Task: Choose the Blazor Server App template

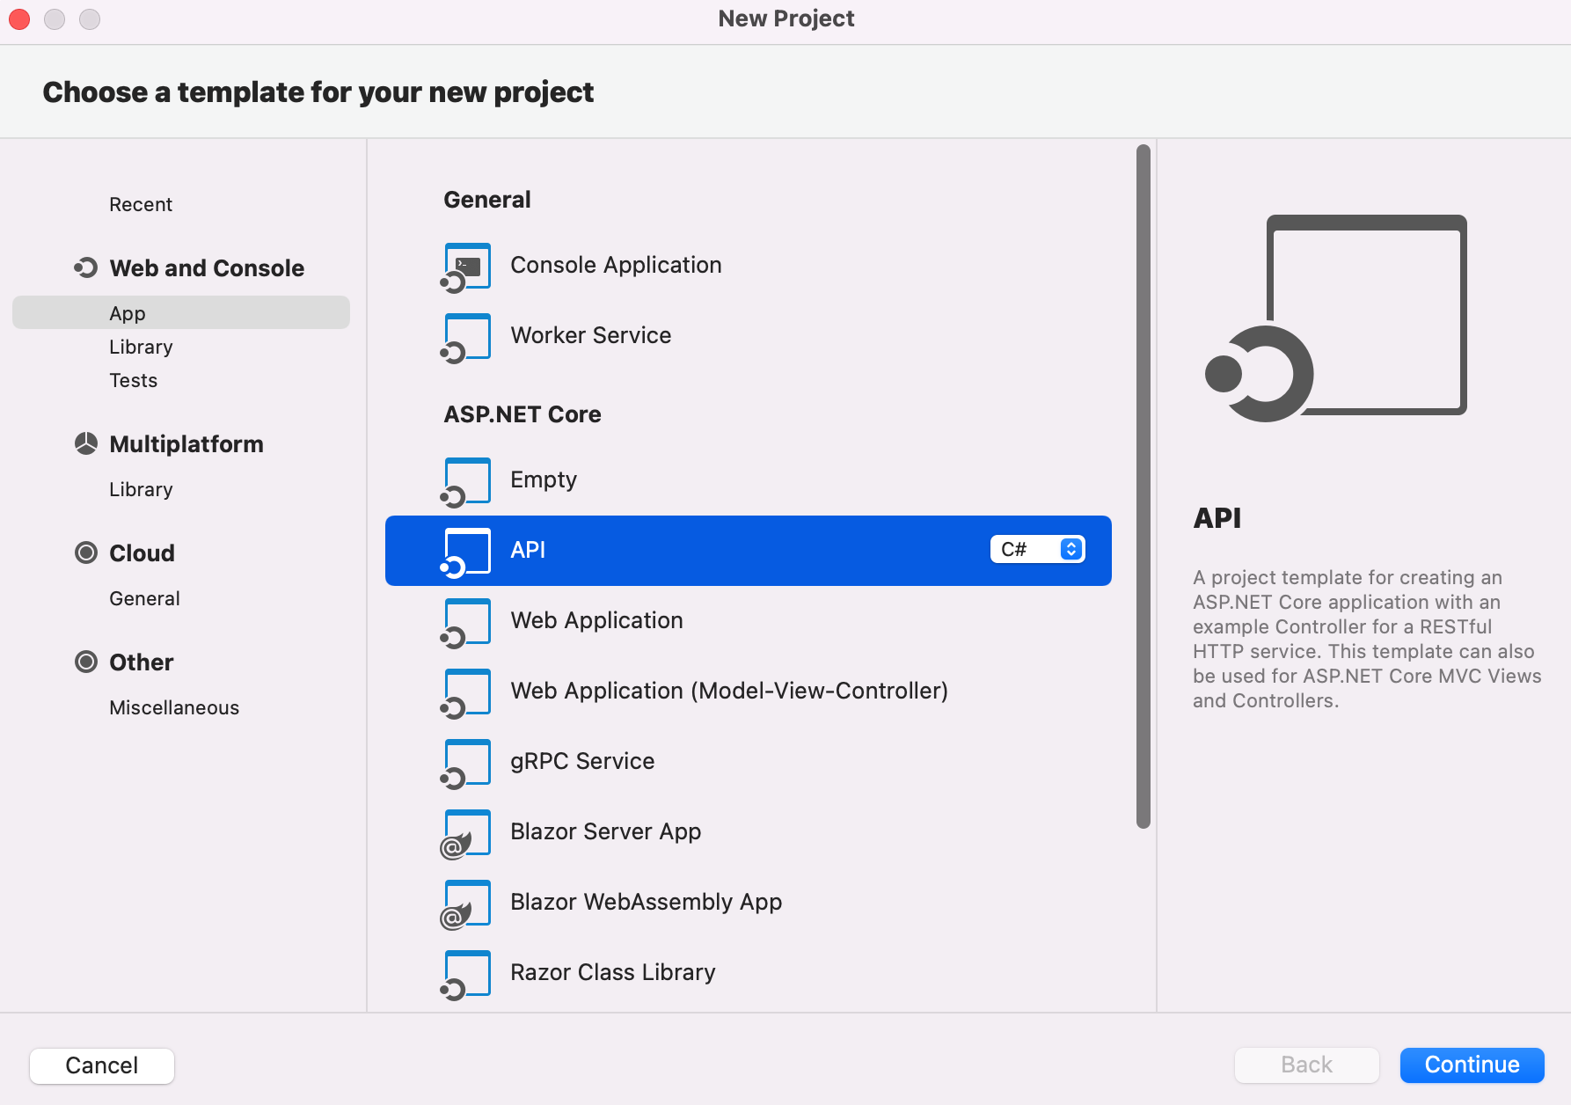Action: 749,832
